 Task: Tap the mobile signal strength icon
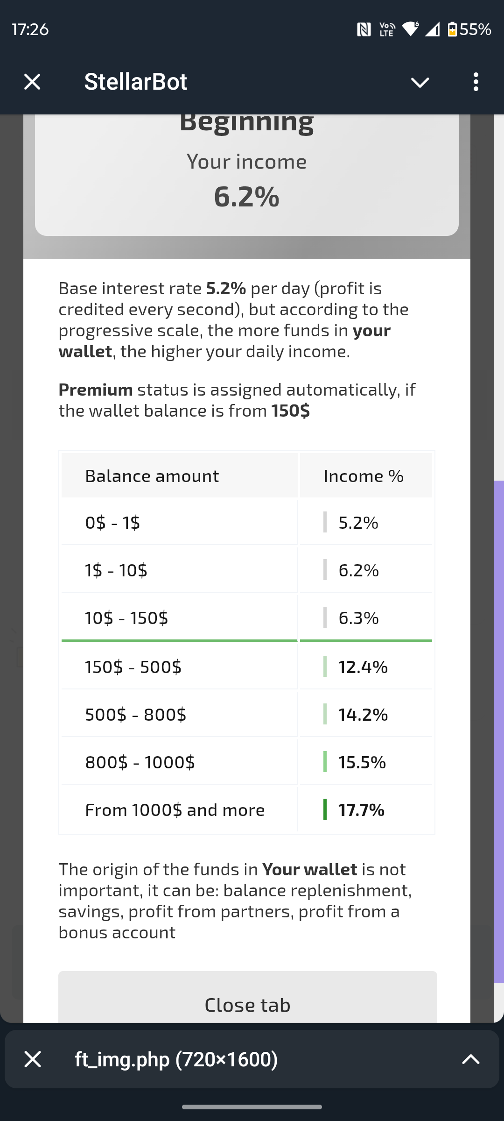433,29
